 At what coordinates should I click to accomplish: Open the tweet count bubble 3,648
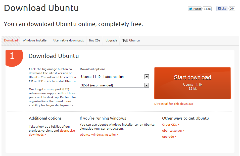207,9
